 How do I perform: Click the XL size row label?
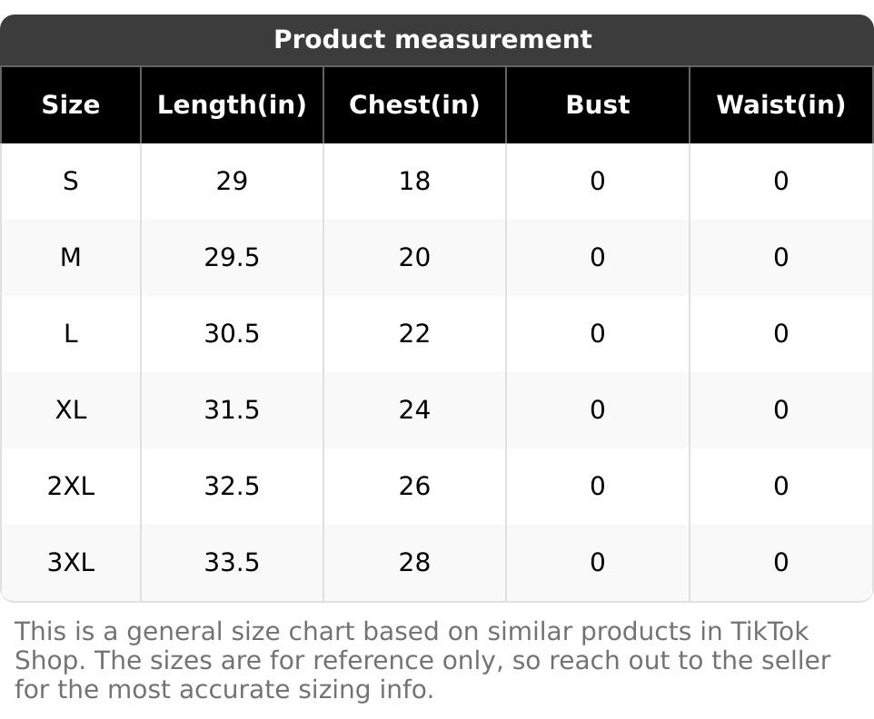click(71, 410)
